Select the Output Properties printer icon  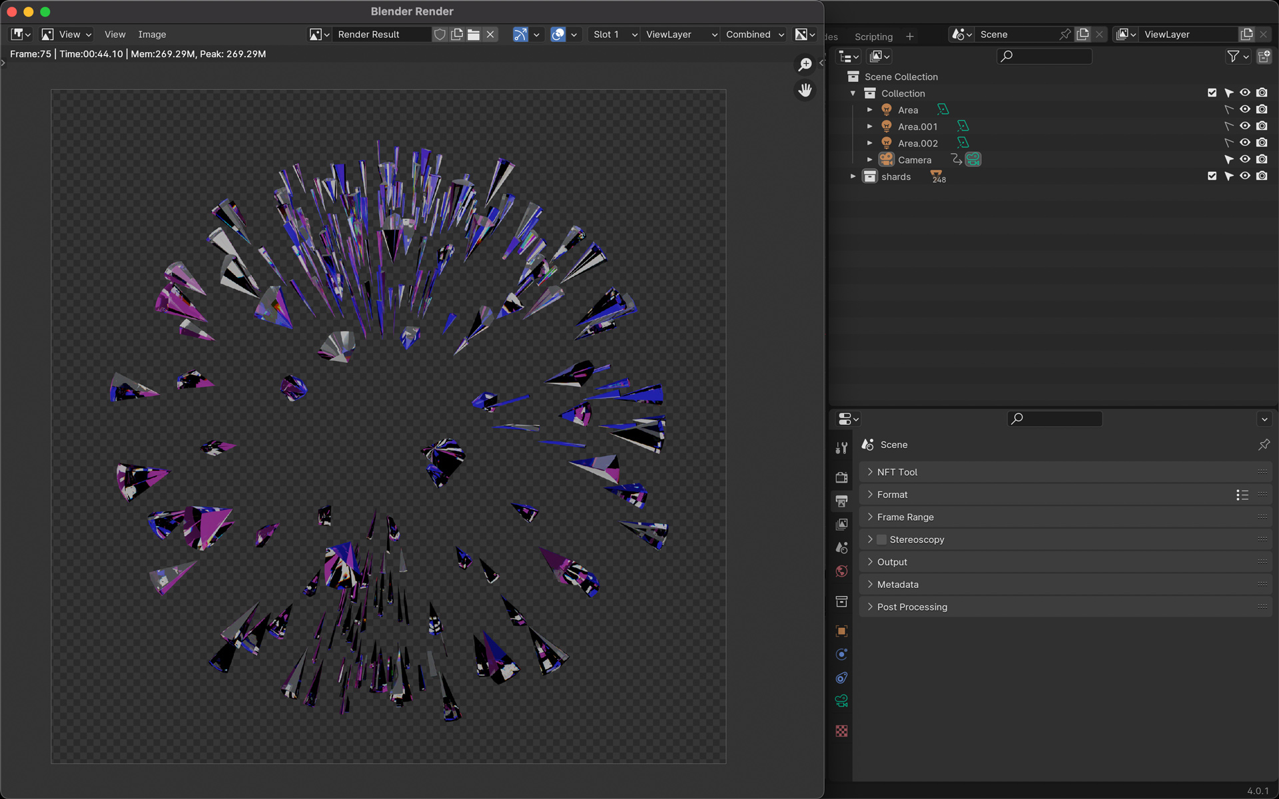(x=841, y=501)
